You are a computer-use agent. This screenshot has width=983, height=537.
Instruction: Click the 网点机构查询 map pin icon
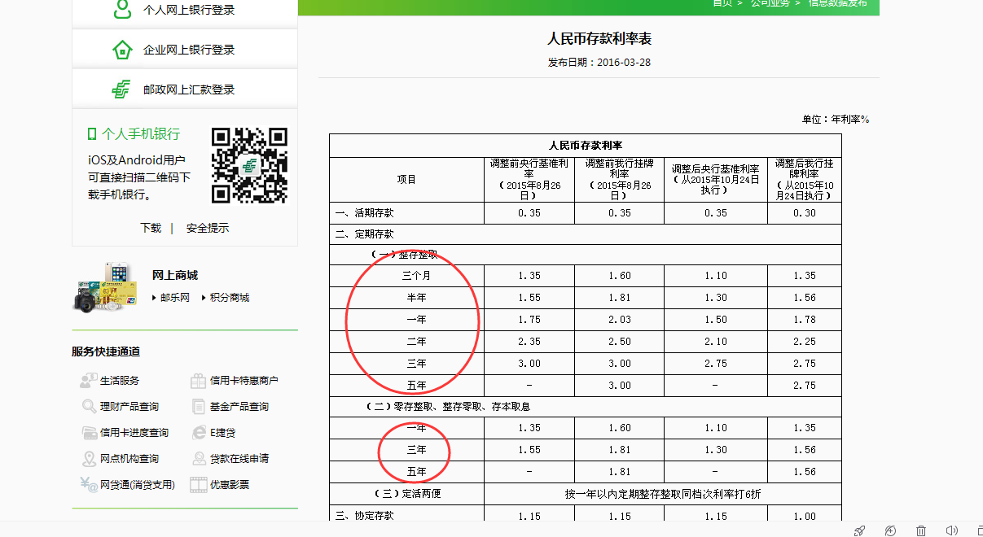click(x=89, y=459)
